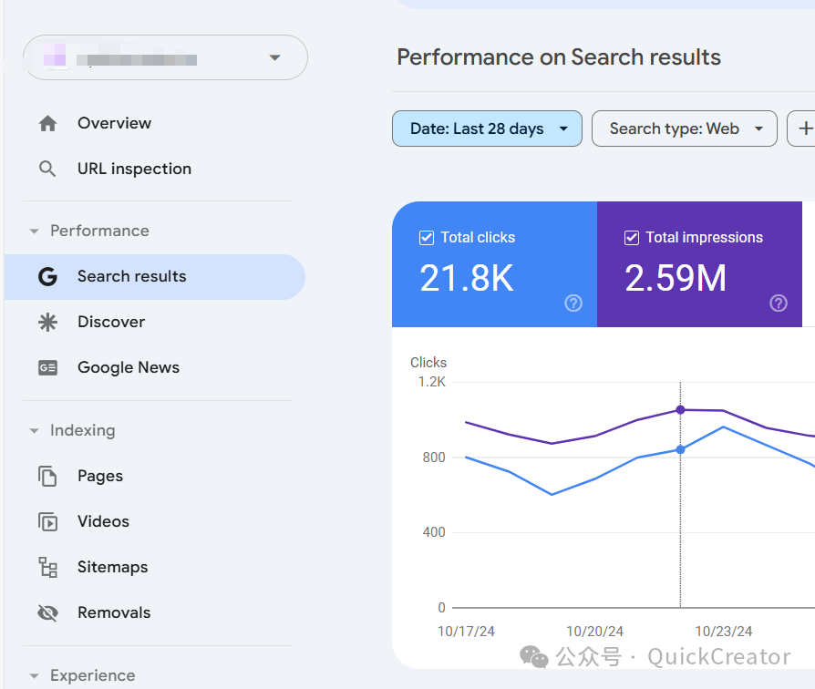Click the Discover asterisk icon

pos(48,323)
